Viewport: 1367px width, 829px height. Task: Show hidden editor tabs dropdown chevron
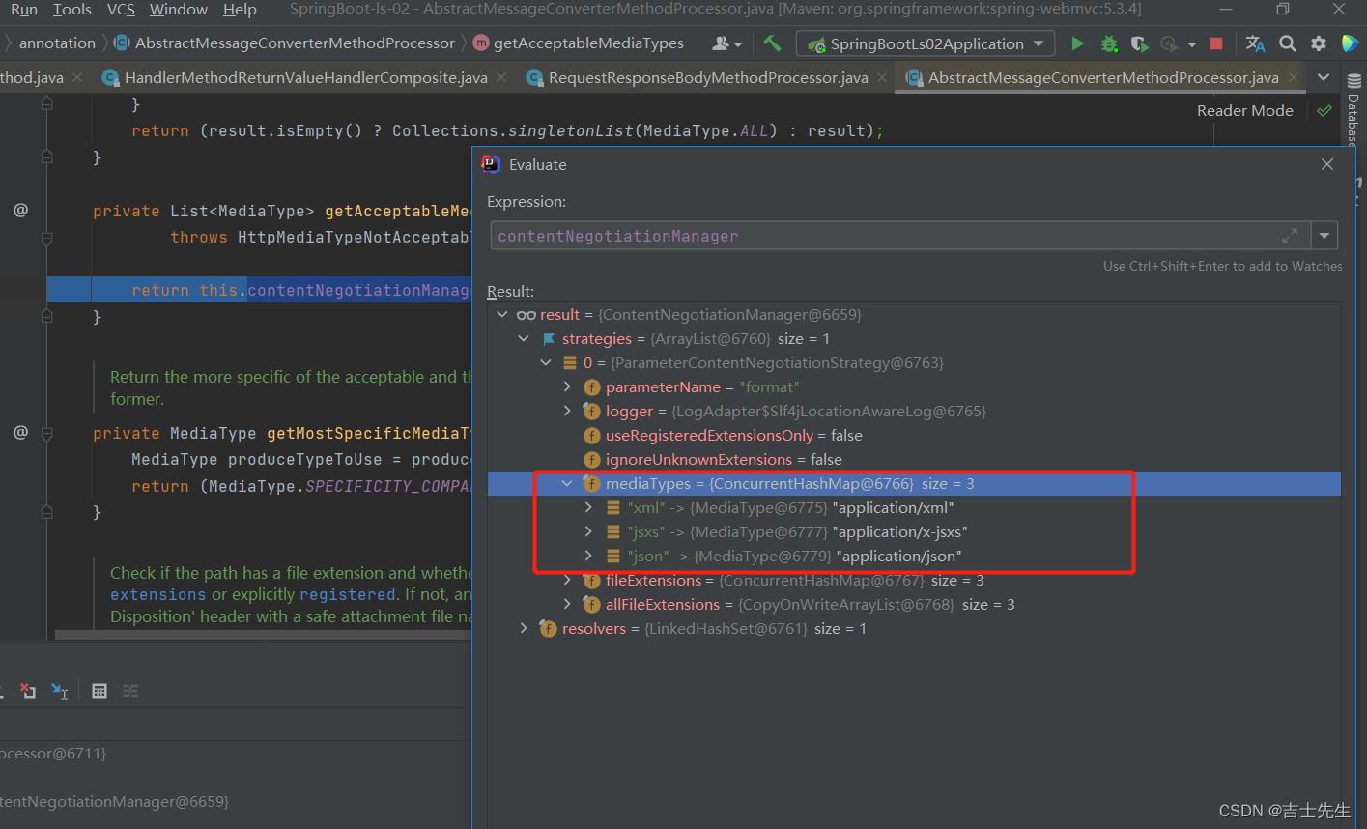pyautogui.click(x=1324, y=77)
